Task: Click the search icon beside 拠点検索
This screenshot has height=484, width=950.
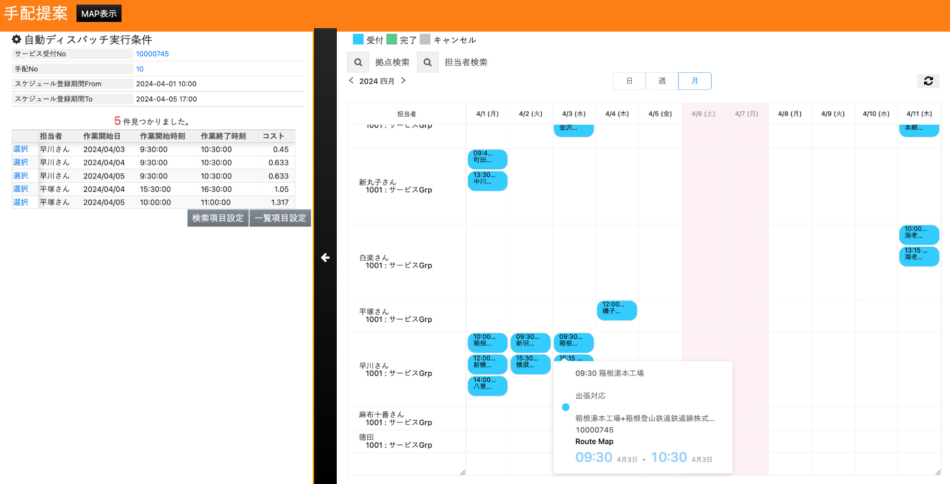Action: (358, 62)
